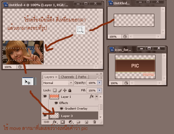Image resolution: width=174 pixels, height=134 pixels.
Task: Click lock image pixels brush icon
Action: pyautogui.click(x=60, y=90)
